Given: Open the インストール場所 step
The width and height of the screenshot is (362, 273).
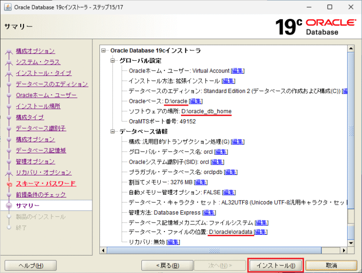Looking at the screenshot, I should [x=38, y=106].
